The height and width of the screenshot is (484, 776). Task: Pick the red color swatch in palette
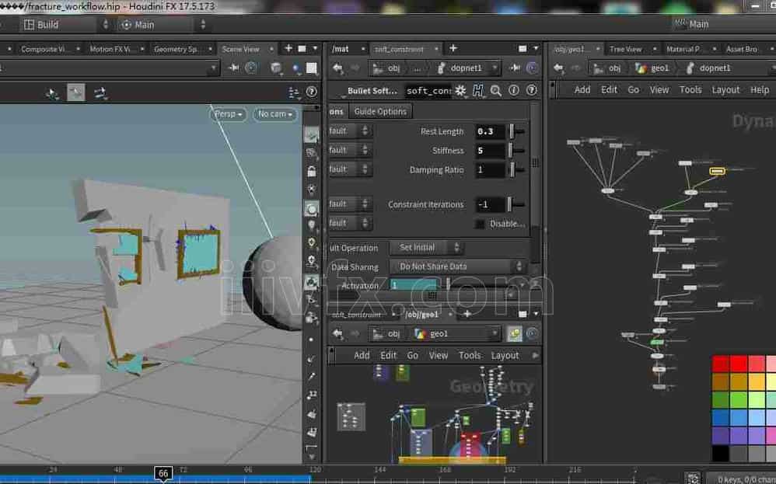[x=721, y=364]
